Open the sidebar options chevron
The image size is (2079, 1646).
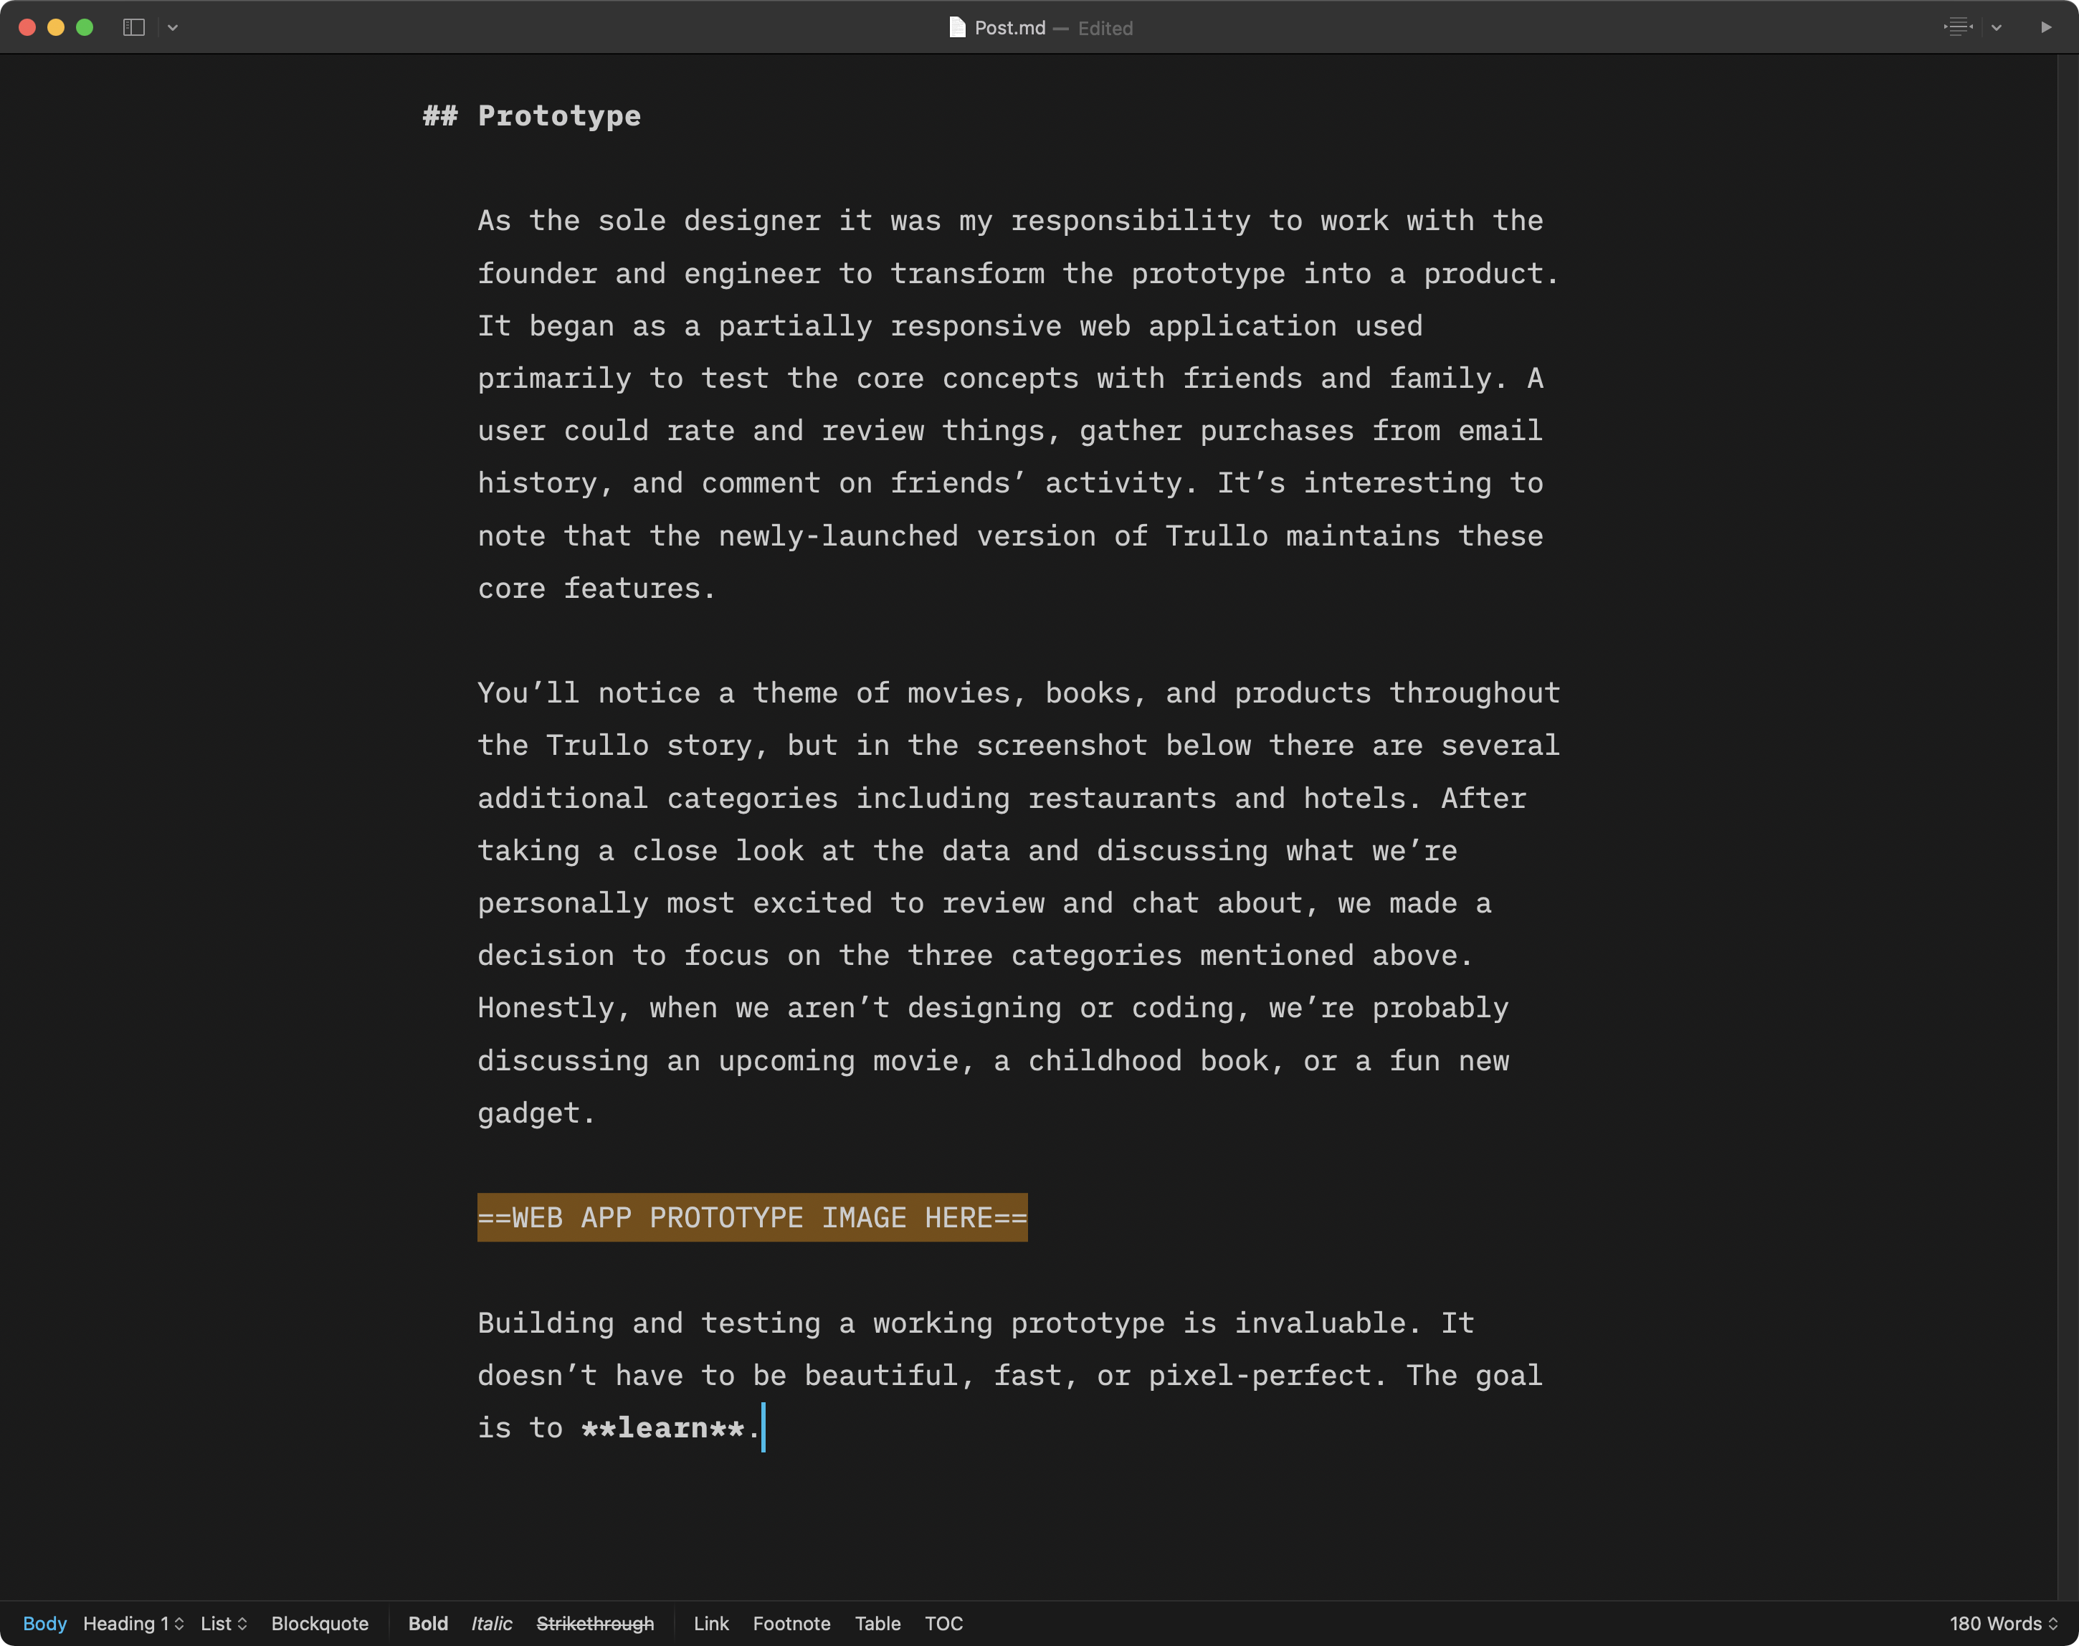coord(173,28)
